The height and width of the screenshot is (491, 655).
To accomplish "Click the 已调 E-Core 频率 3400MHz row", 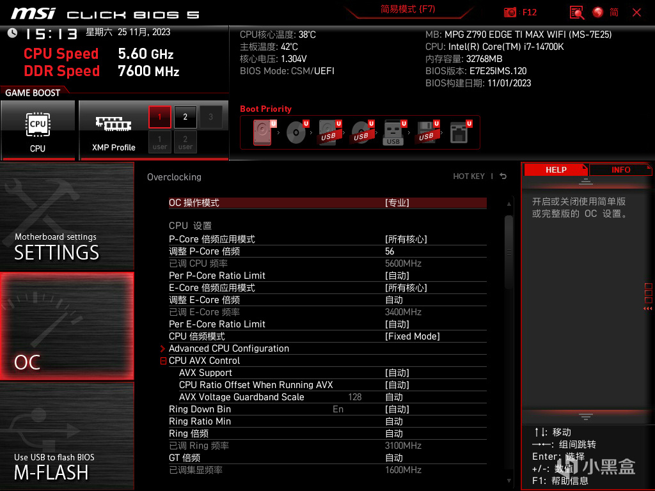I will point(327,312).
